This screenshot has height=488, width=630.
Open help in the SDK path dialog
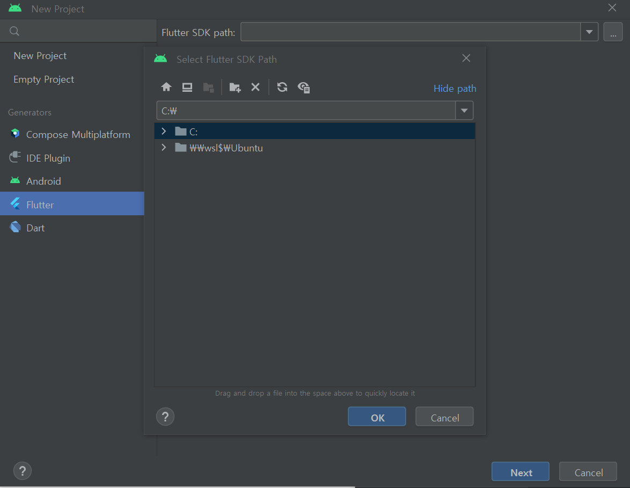coord(165,417)
